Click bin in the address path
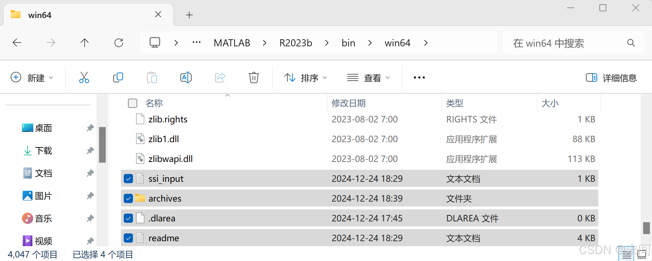The width and height of the screenshot is (652, 261). (x=348, y=43)
